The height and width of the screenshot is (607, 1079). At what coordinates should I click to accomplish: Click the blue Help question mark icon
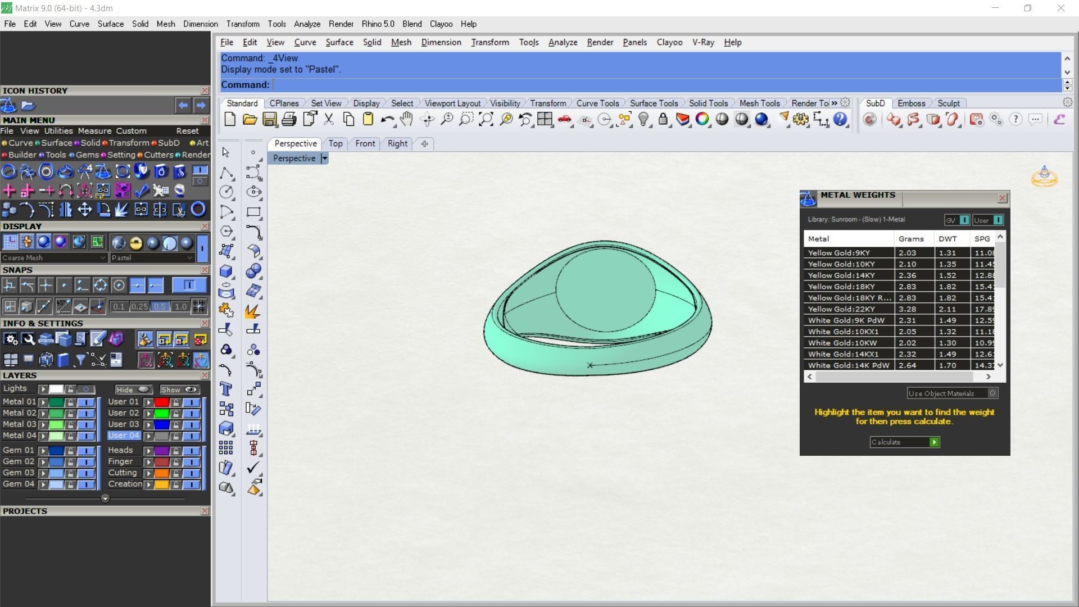(x=840, y=119)
